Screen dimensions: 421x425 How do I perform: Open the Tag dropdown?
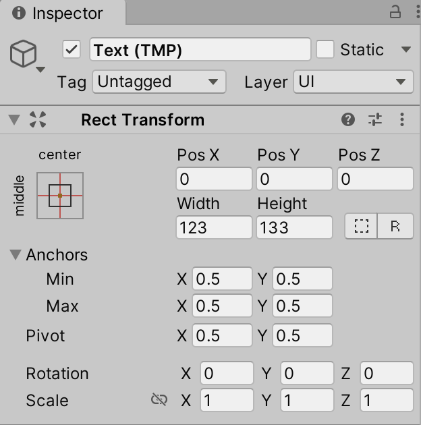point(158,82)
